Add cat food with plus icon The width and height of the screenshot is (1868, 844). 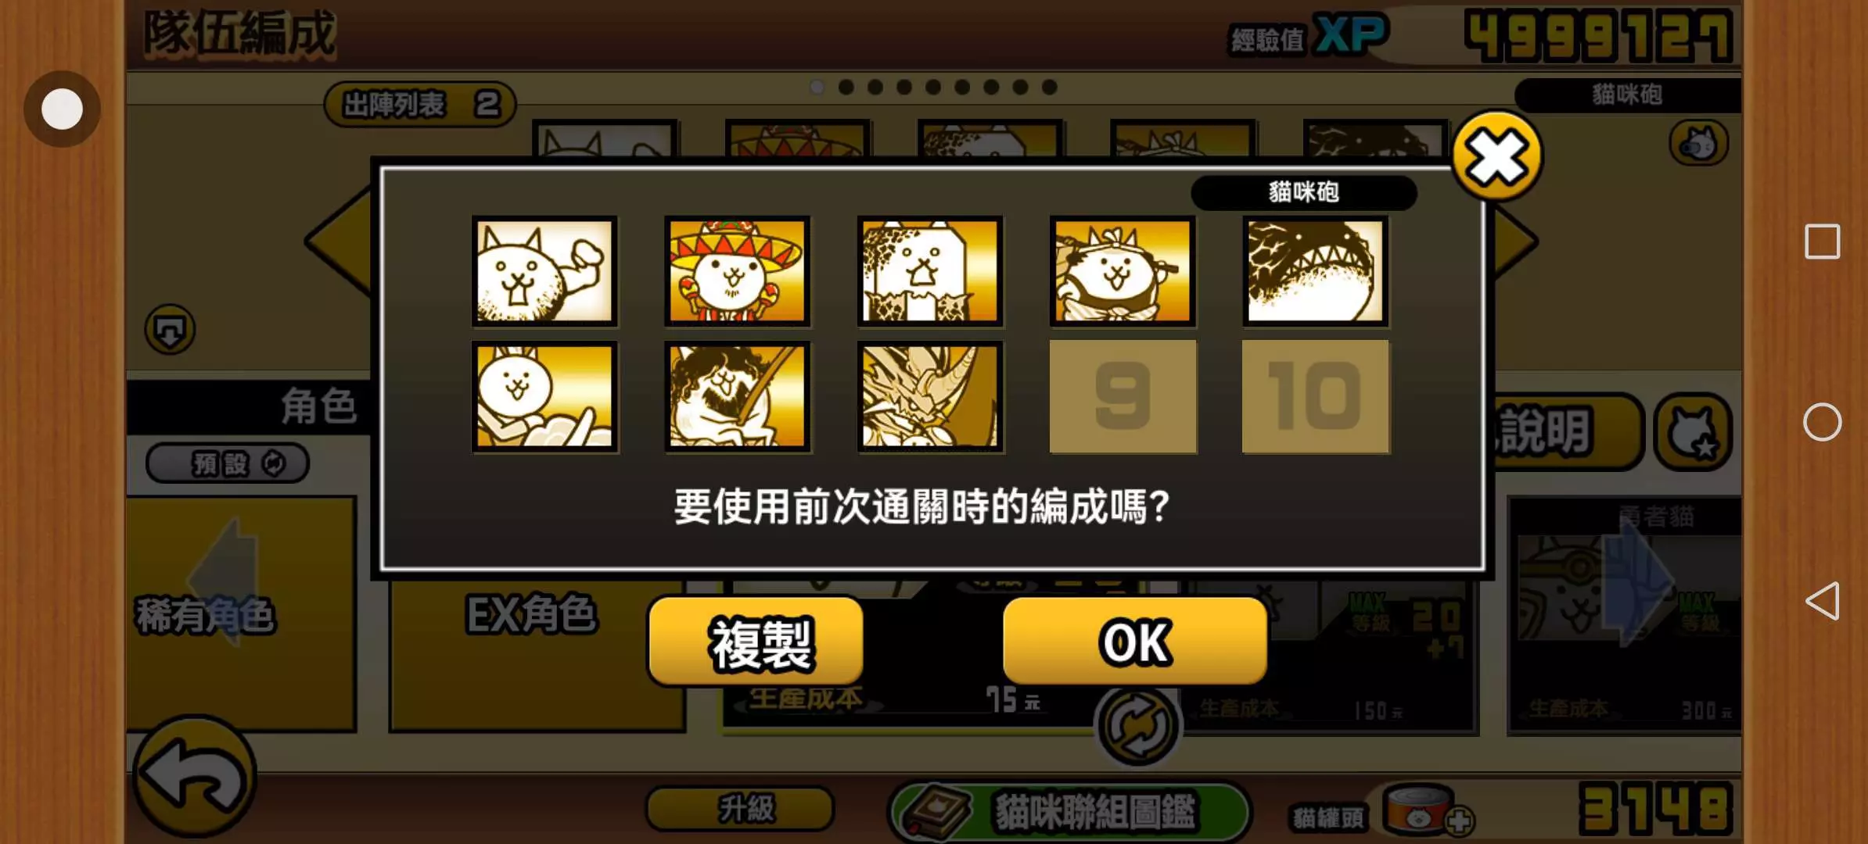(x=1458, y=821)
